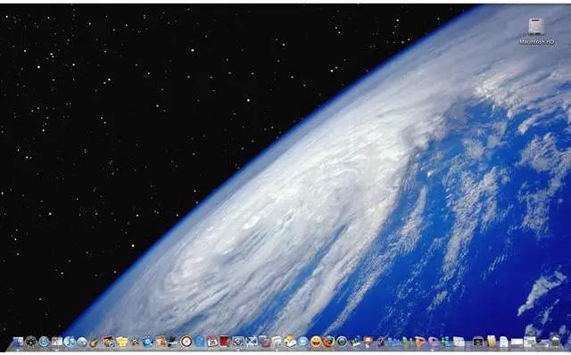Launch iChat blue speech bubble icon

click(303, 341)
